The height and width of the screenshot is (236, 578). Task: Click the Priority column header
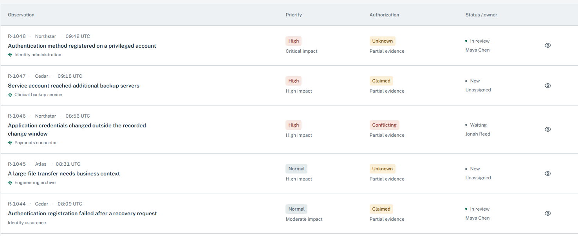(294, 15)
